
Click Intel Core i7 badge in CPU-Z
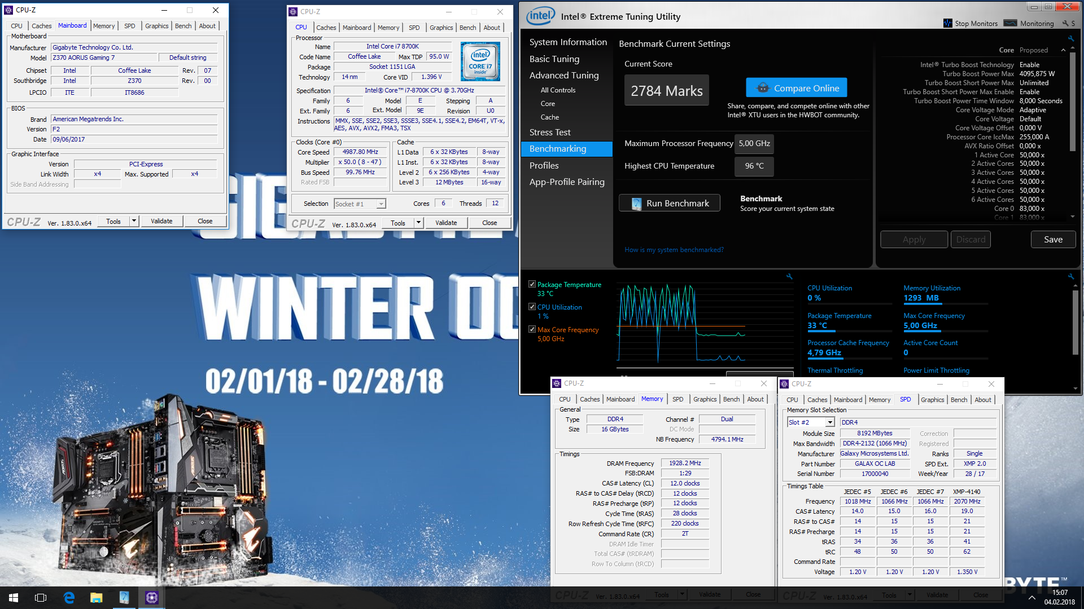click(x=480, y=61)
